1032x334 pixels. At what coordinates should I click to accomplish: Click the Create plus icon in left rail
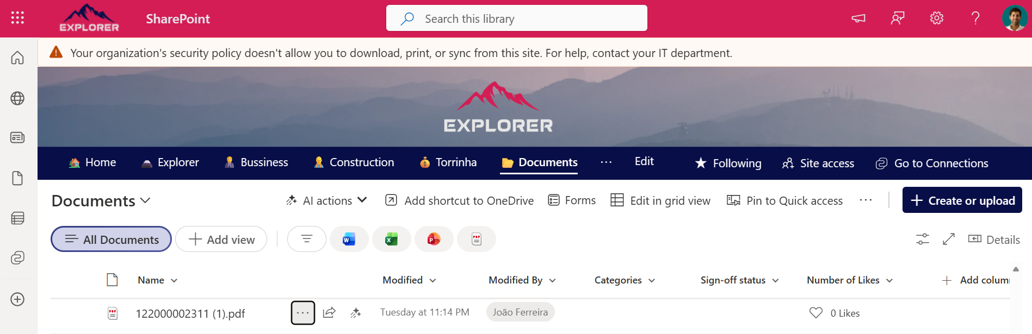17,299
